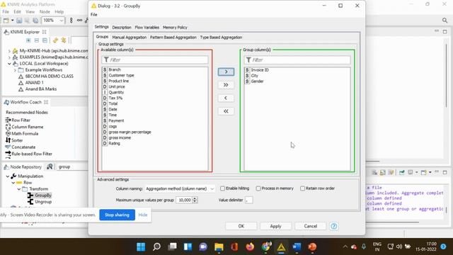Select Payment column
This screenshot has width=453, height=255.
(x=116, y=120)
